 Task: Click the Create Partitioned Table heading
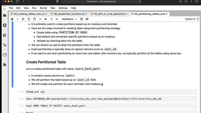click(x=46, y=62)
